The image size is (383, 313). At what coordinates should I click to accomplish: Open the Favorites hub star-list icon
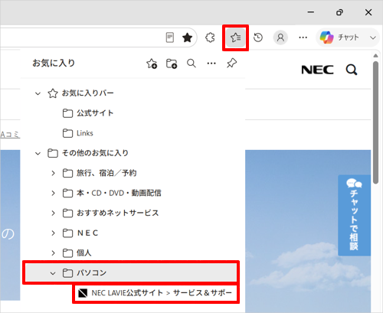pyautogui.click(x=235, y=37)
